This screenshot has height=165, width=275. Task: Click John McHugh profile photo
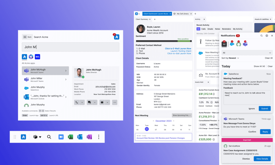[79, 73]
